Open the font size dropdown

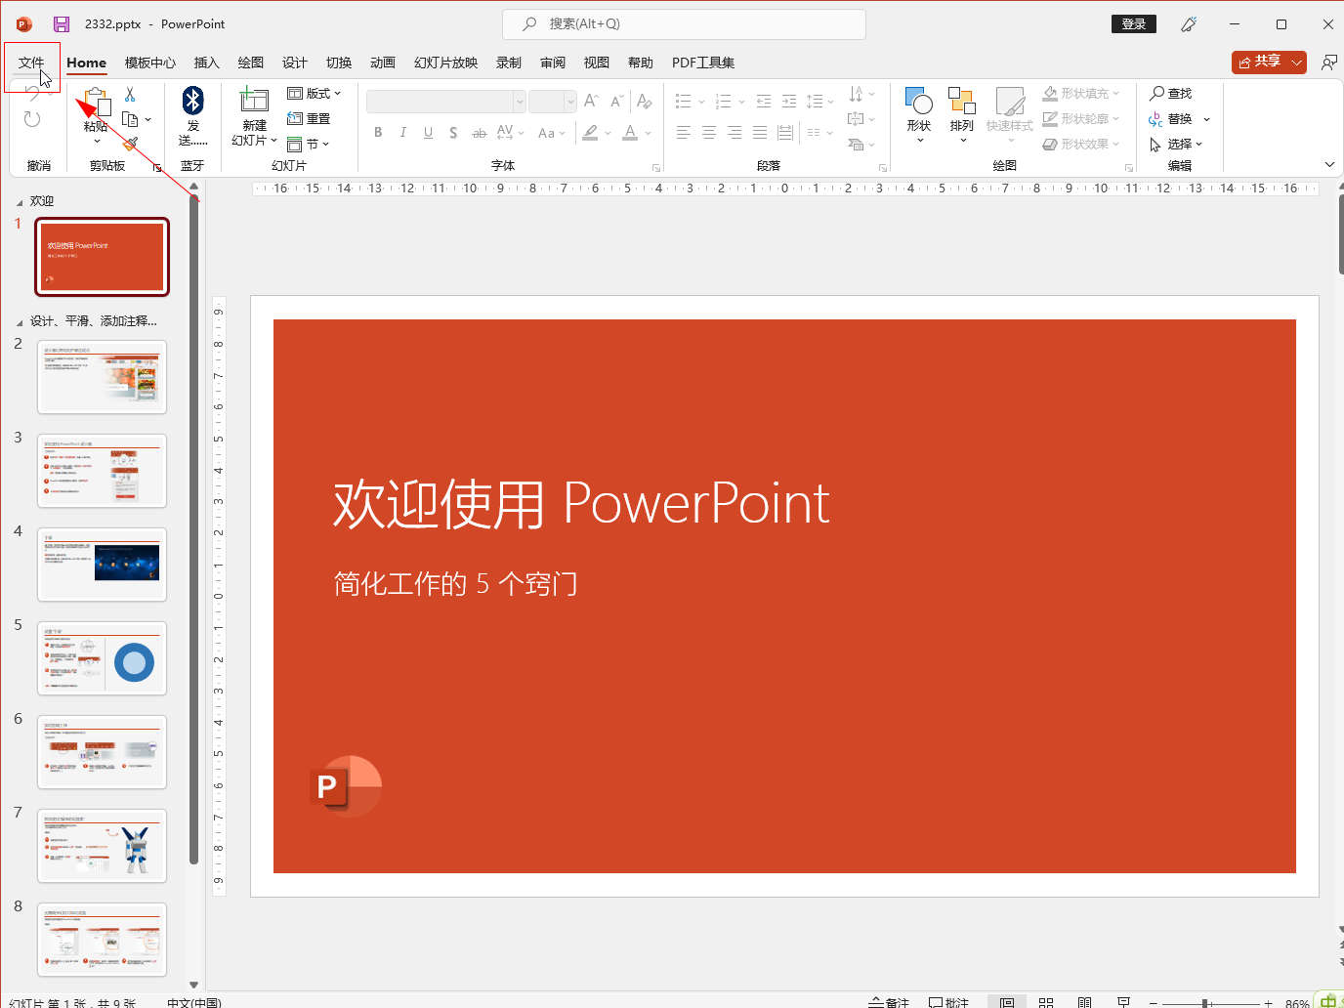(x=570, y=102)
